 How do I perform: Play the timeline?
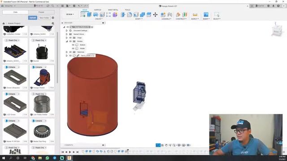70,152
